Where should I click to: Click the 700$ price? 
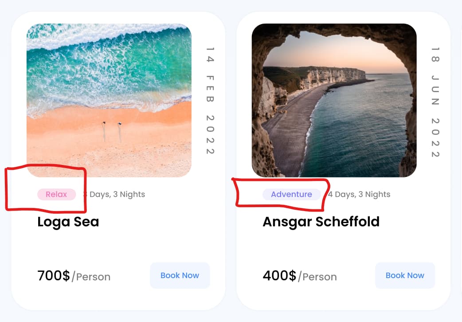coord(54,276)
